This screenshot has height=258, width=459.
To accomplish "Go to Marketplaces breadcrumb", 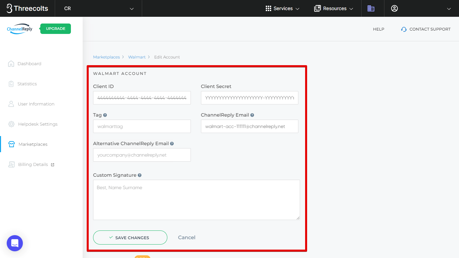I will 107,57.
